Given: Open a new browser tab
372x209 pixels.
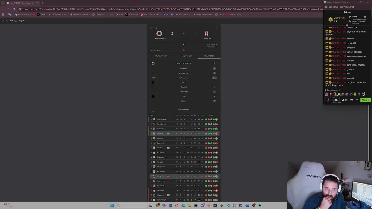Looking at the screenshot, I should 42,3.
